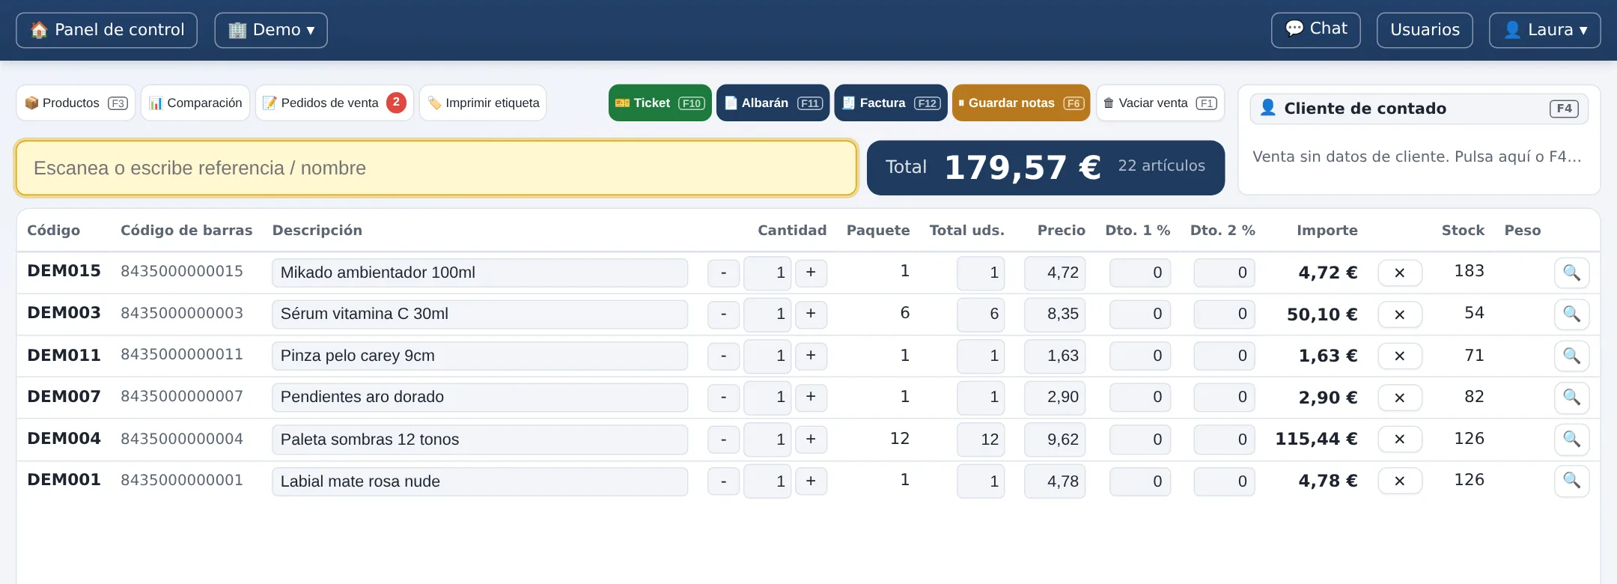Edit description field Labial mate rosa nude

click(x=480, y=481)
